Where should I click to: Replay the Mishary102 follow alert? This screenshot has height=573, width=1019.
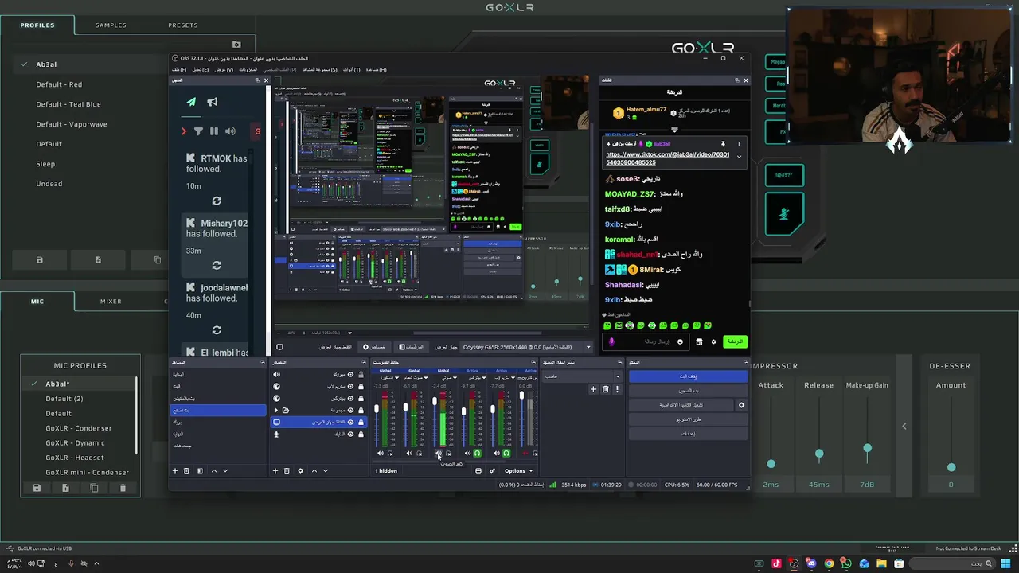[x=217, y=266]
